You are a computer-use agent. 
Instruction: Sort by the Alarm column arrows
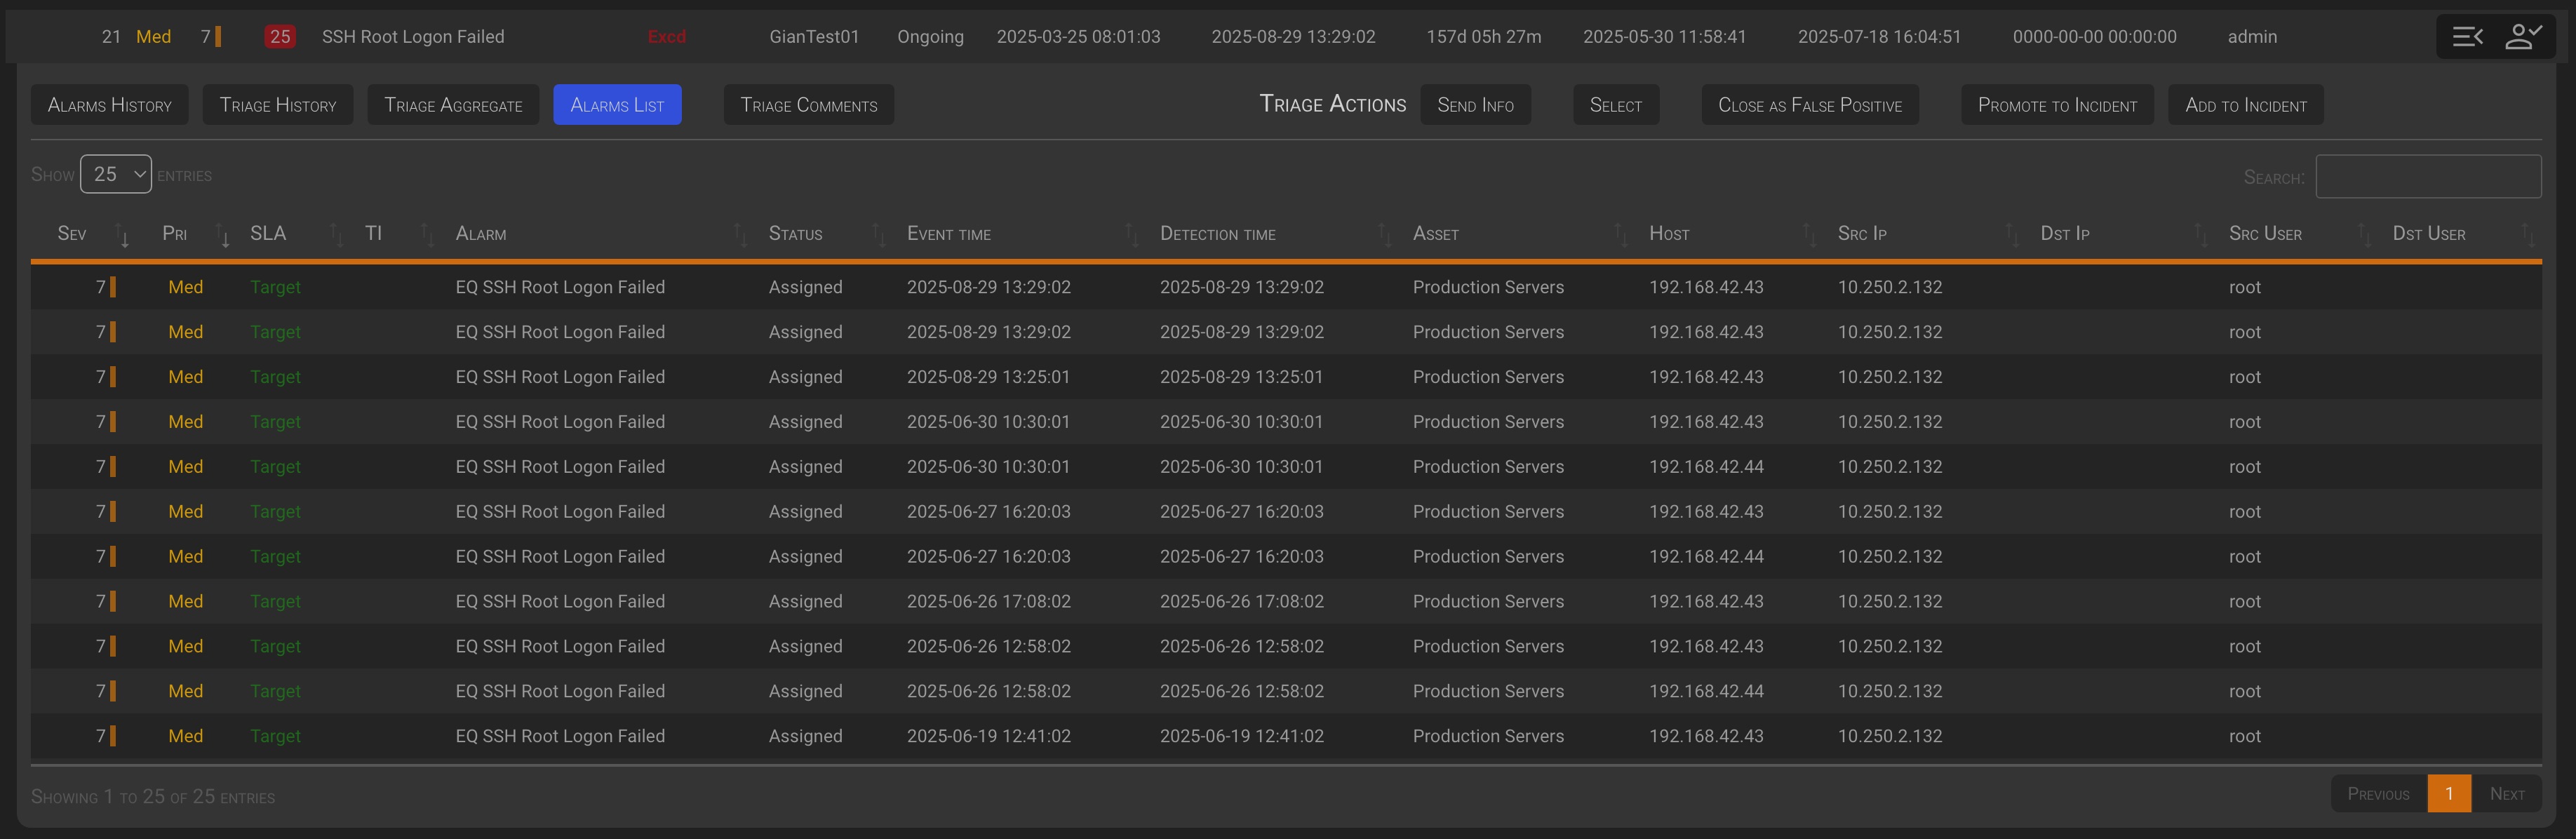pyautogui.click(x=740, y=235)
